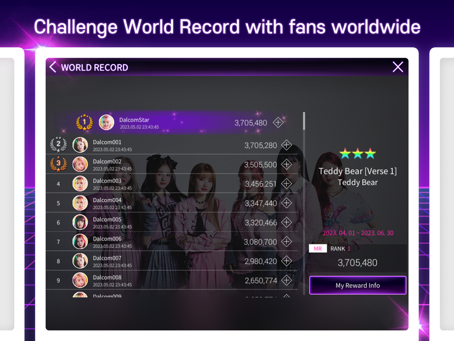
Task: Select the Dalcom006 leaderboard row
Action: tap(172, 241)
